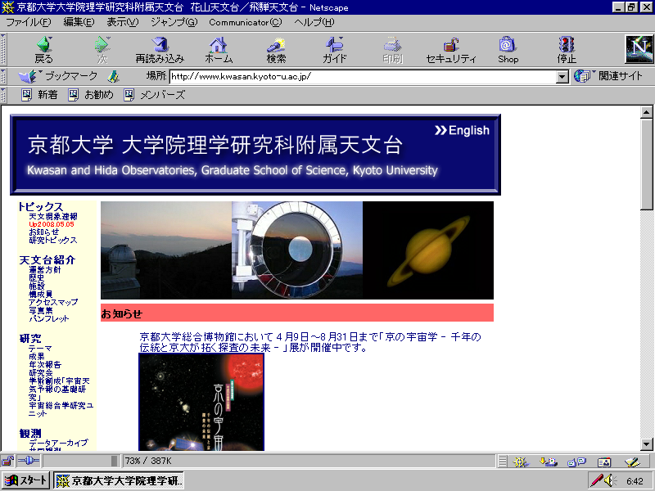
Task: Click the URL location field
Action: pyautogui.click(x=363, y=77)
